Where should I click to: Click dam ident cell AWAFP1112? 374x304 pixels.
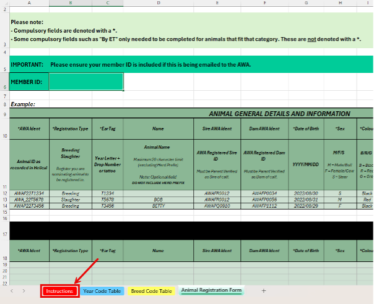coord(264,206)
